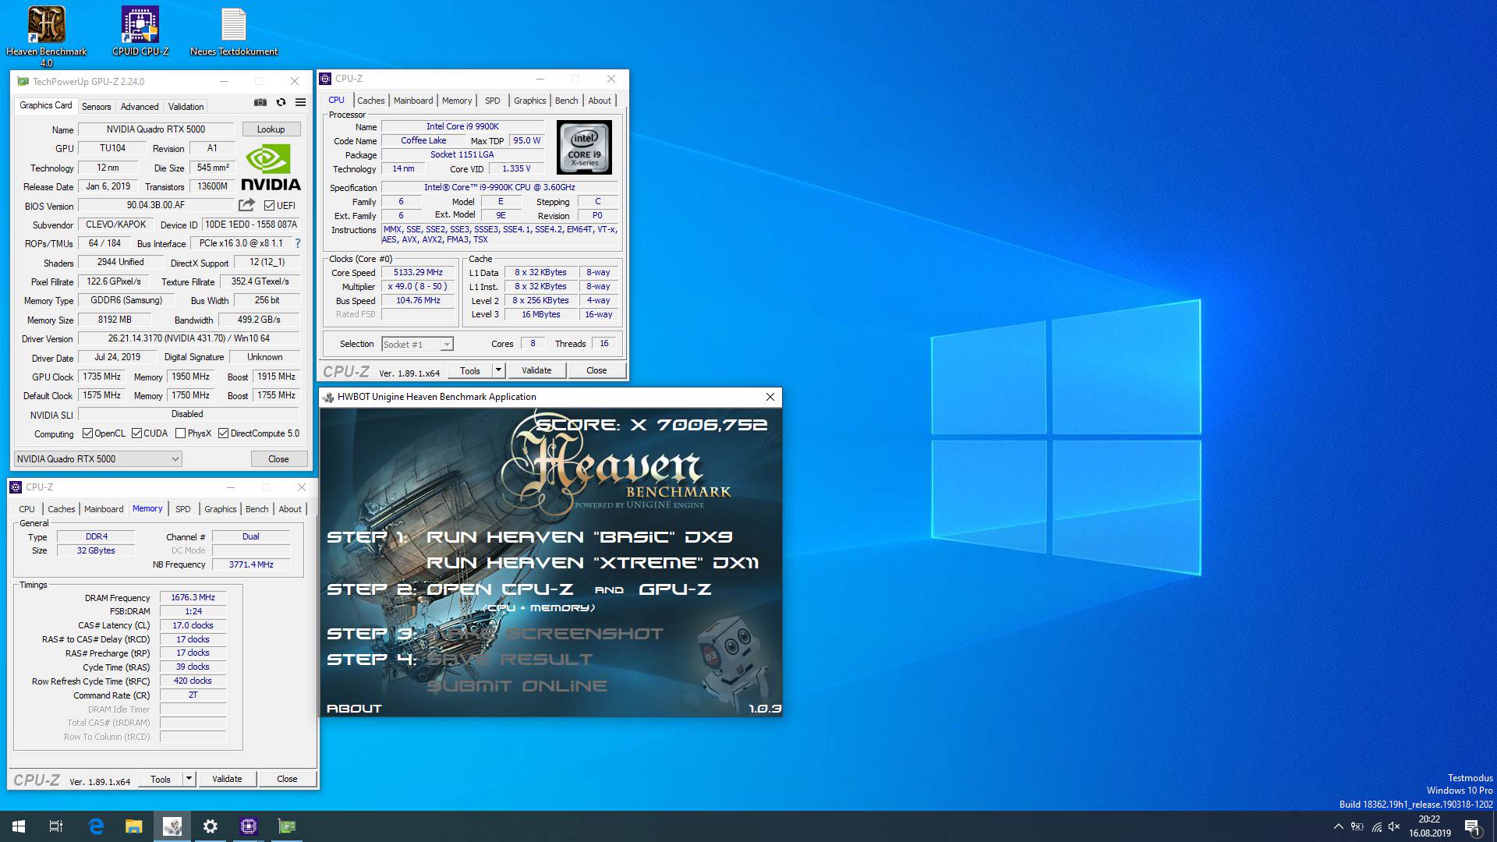Show hidden tray icons chevron
This screenshot has height=842, width=1497.
(x=1338, y=826)
